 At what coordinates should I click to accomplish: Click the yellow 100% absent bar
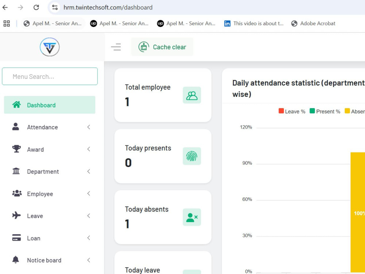(x=358, y=212)
